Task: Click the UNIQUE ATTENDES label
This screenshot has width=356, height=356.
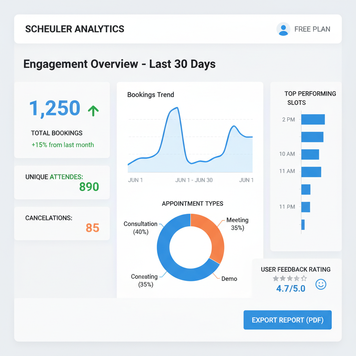Action: coord(54,177)
